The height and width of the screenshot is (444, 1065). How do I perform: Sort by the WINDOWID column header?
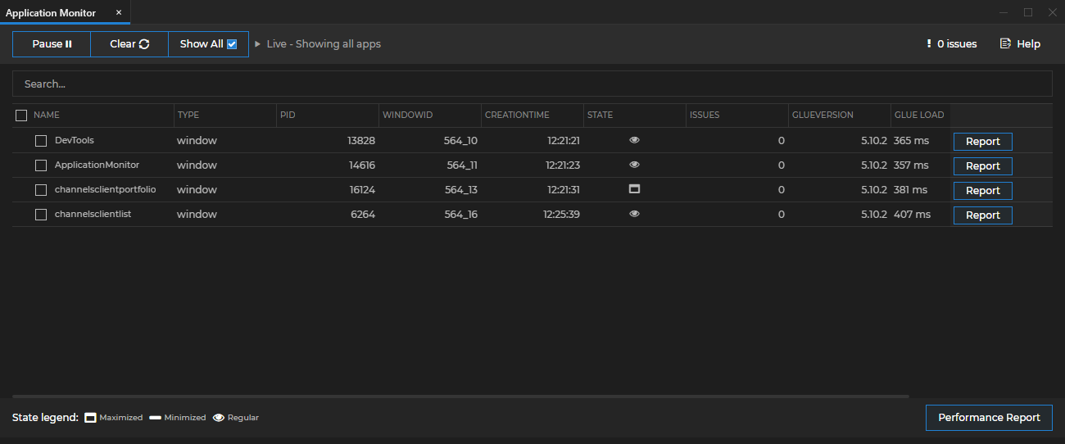[407, 116]
